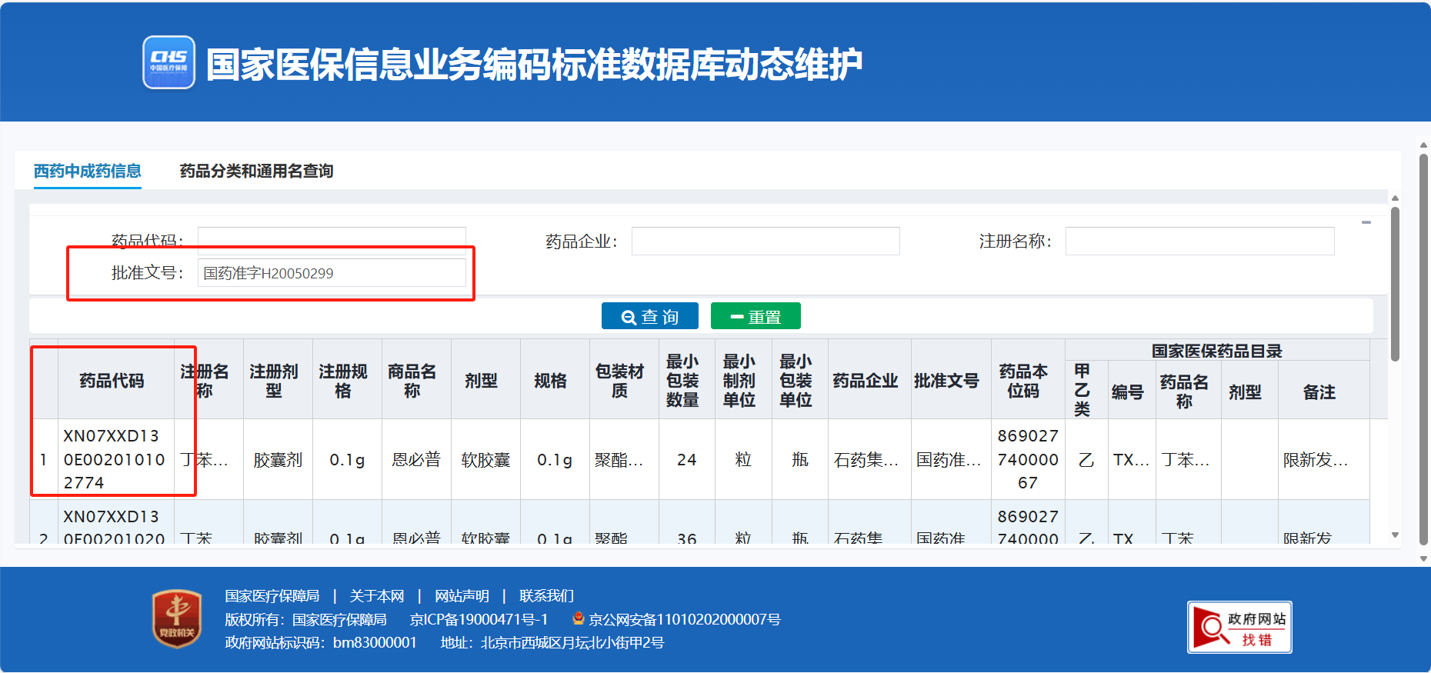
Task: Collapse the search panel using minus icon
Action: [1366, 223]
